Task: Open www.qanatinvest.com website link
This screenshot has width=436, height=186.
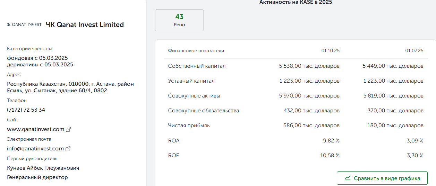Action: (x=36, y=129)
